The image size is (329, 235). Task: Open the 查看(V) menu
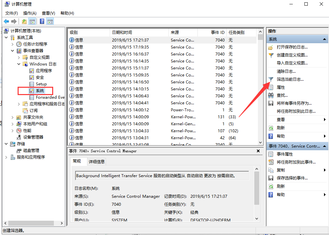(48, 13)
